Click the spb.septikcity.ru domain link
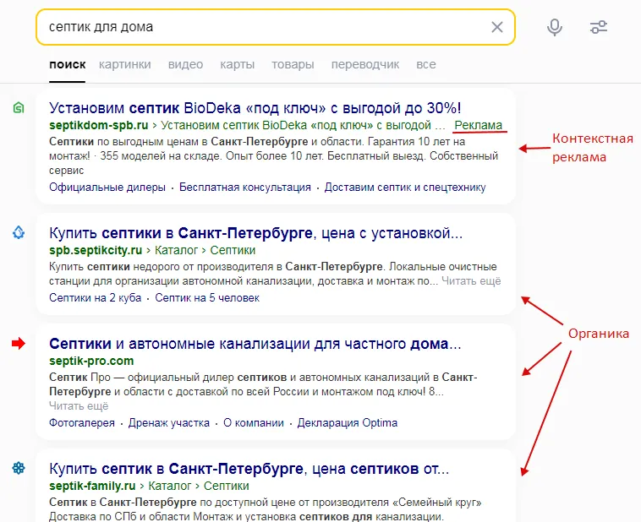 pyautogui.click(x=96, y=250)
